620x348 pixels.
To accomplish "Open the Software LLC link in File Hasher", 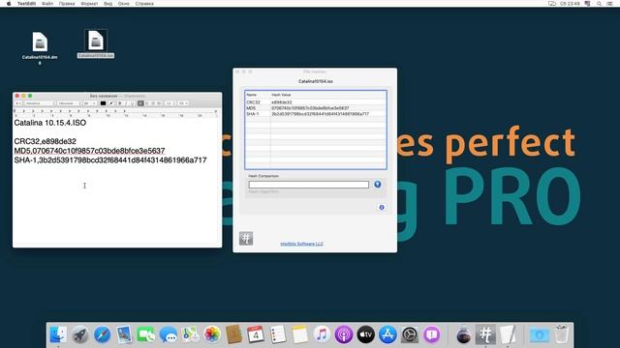I will [301, 244].
